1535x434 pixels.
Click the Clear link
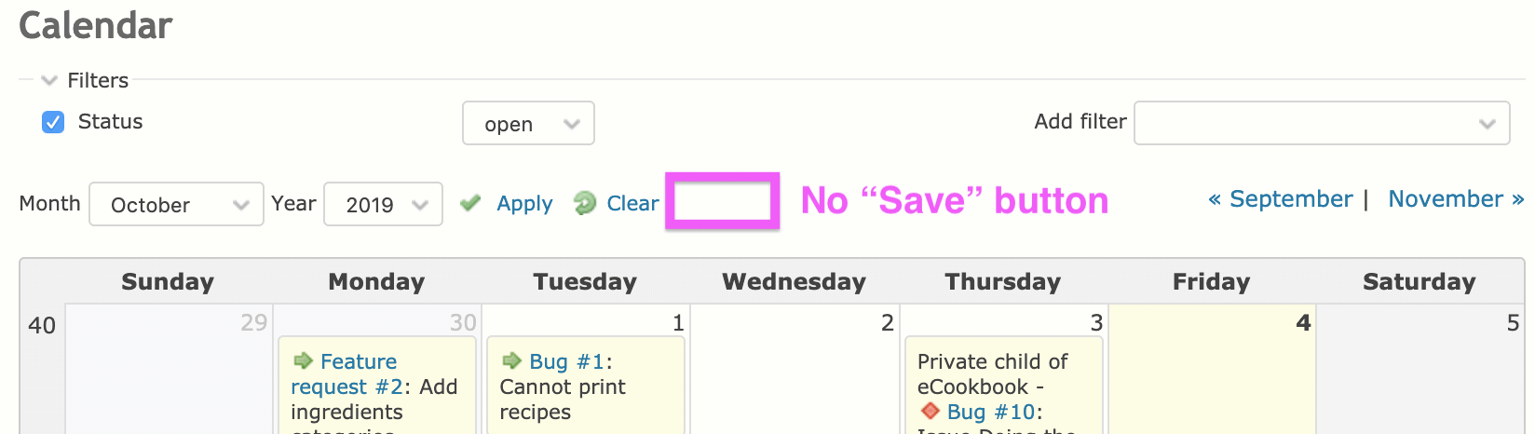632,204
